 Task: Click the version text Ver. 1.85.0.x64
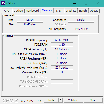[x=31, y=101]
